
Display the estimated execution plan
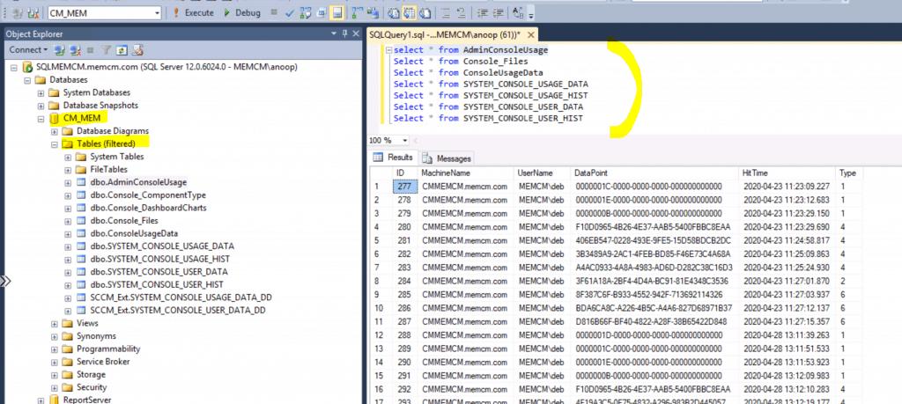(x=306, y=12)
